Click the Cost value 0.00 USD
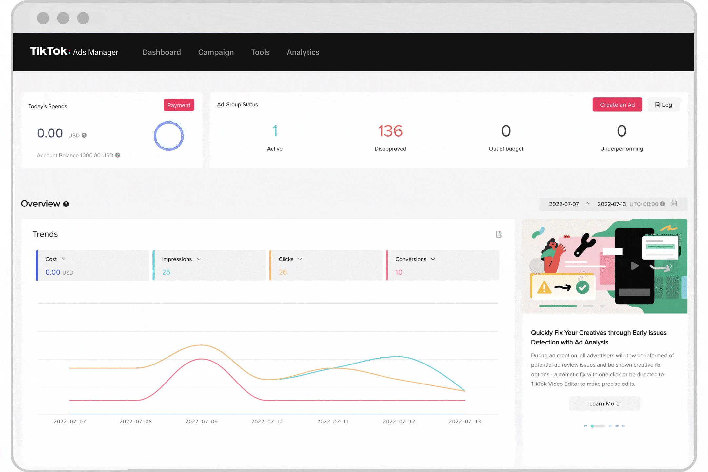This screenshot has width=708, height=472. [x=59, y=272]
